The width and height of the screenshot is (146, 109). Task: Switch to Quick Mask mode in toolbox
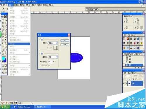point(6,66)
